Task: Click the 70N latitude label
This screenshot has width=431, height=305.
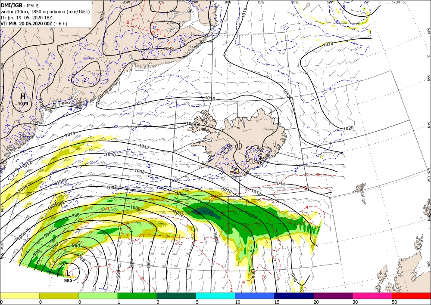Action: click(x=397, y=2)
